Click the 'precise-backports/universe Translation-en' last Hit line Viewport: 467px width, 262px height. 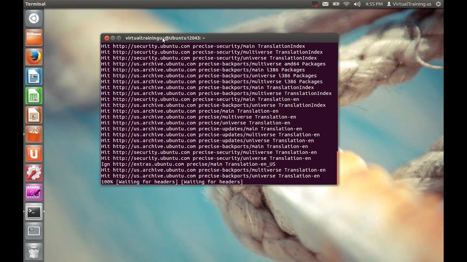[x=211, y=176]
